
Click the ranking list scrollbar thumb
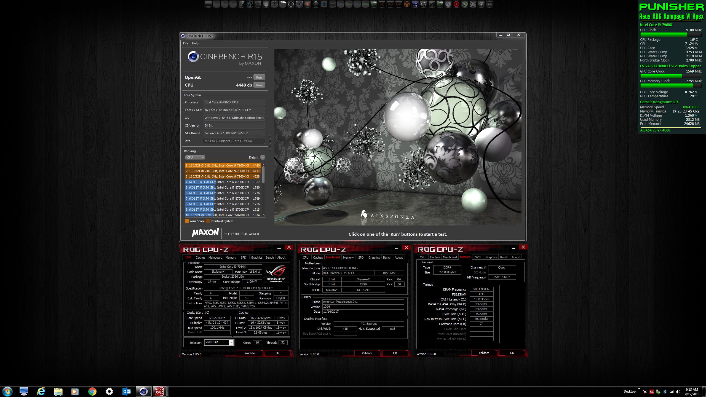[x=263, y=175]
